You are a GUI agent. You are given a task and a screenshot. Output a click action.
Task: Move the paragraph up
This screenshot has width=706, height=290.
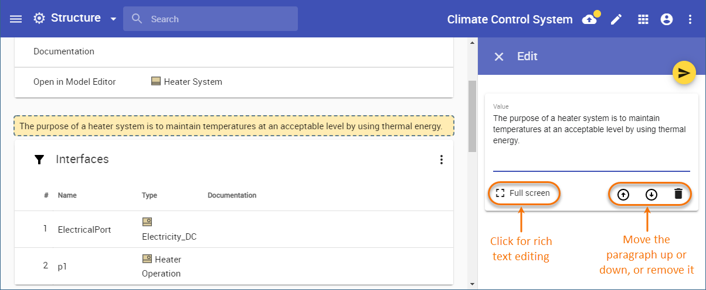click(x=623, y=194)
